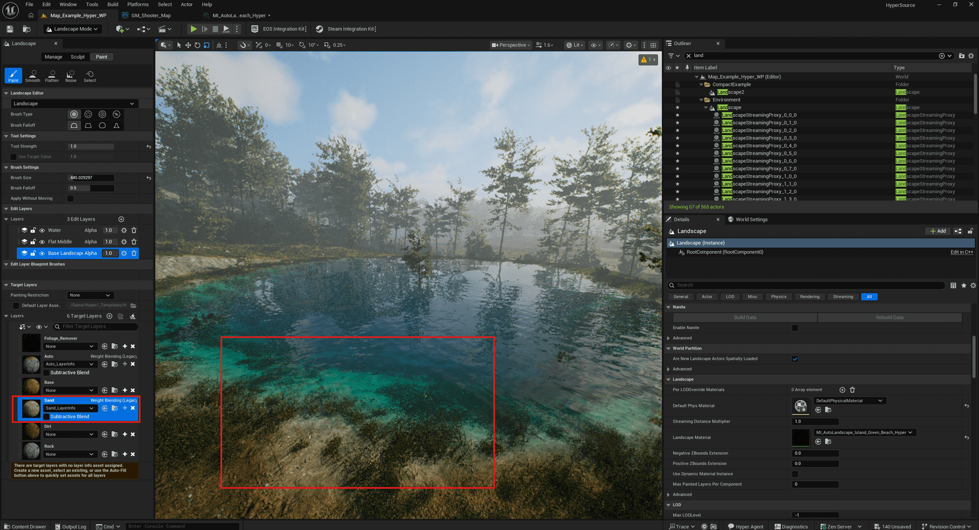
Task: Open Lit view mode dropdown
Action: tap(574, 45)
